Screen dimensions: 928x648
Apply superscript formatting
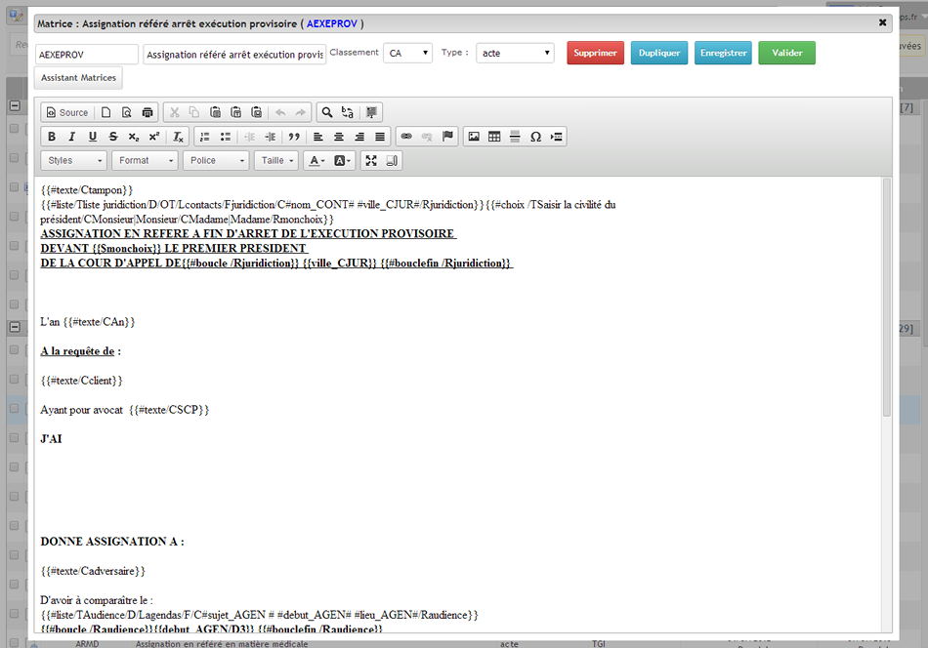(x=154, y=137)
